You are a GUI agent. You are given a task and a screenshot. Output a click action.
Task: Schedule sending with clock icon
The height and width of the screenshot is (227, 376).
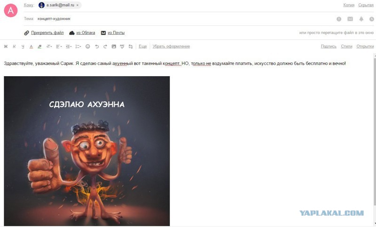(372, 19)
